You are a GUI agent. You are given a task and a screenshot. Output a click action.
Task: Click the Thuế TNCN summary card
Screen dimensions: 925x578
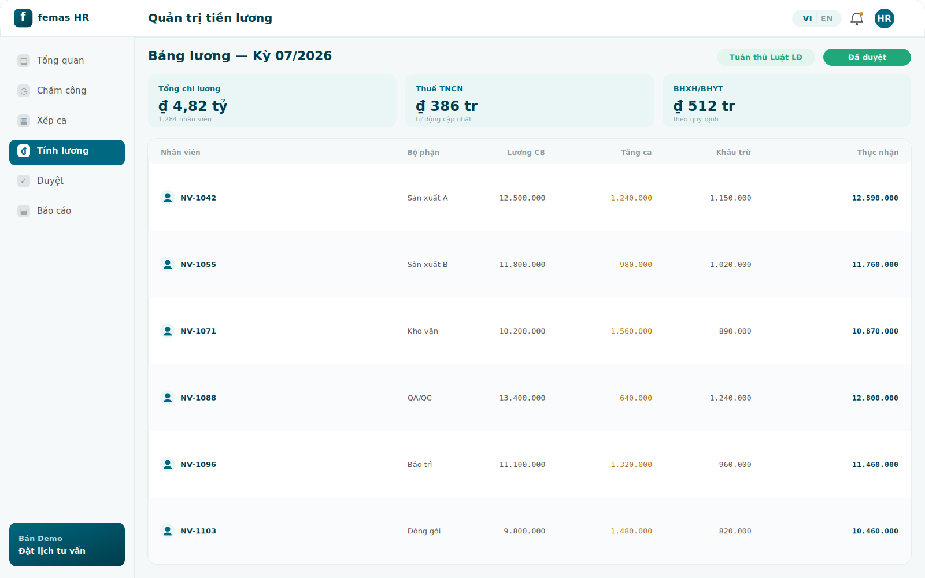tap(530, 101)
